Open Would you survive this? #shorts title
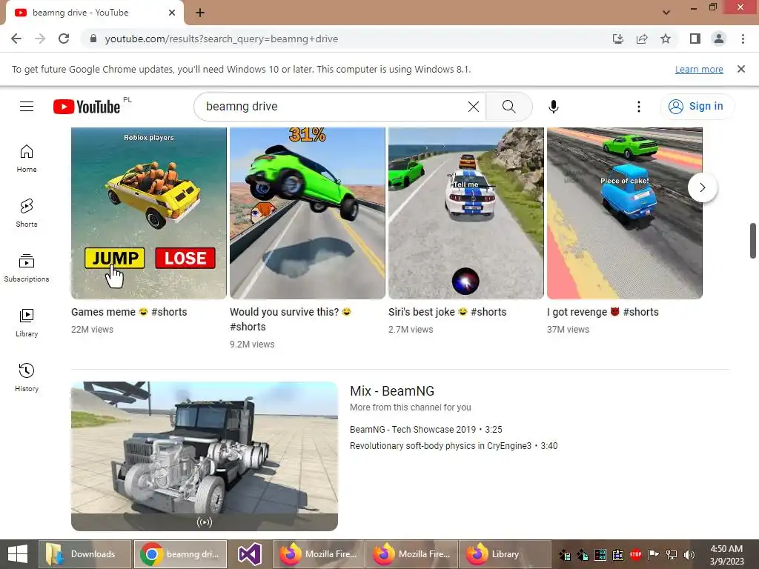 click(x=291, y=319)
